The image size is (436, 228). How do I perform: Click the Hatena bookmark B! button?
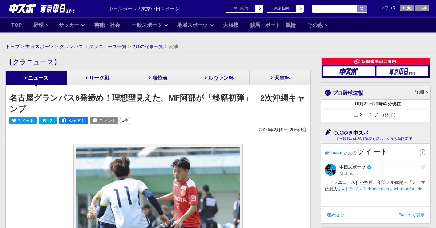coord(48,121)
